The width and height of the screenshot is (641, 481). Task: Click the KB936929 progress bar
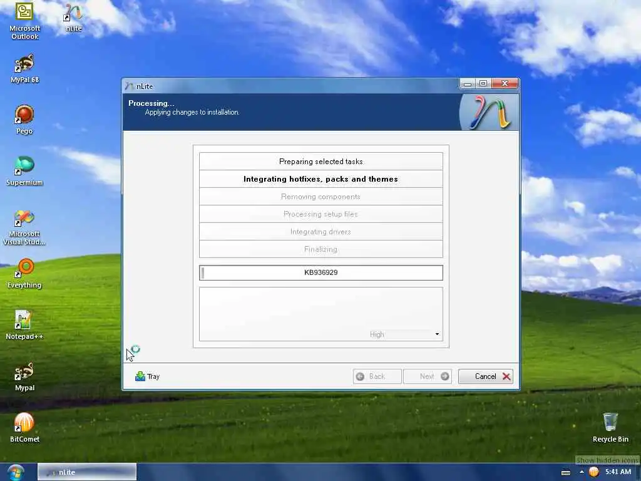click(x=321, y=272)
